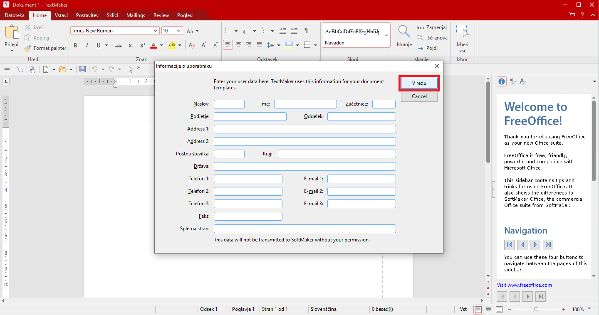Viewport: 599px width, 315px height.
Task: Click the new document icon in toolbar
Action: pos(46,69)
